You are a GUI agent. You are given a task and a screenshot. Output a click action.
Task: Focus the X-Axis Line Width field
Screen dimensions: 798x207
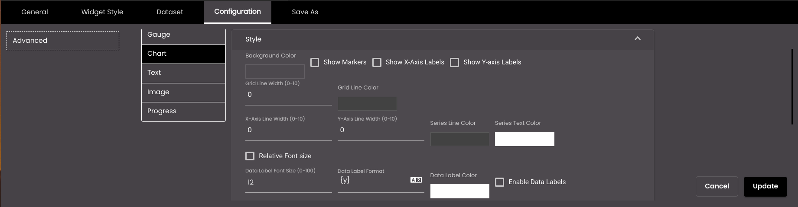289,130
